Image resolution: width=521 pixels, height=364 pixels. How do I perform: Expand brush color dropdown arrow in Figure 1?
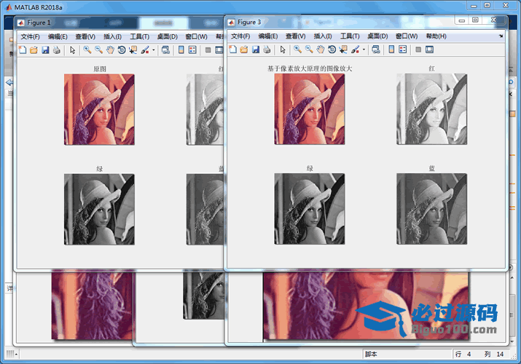(x=153, y=50)
